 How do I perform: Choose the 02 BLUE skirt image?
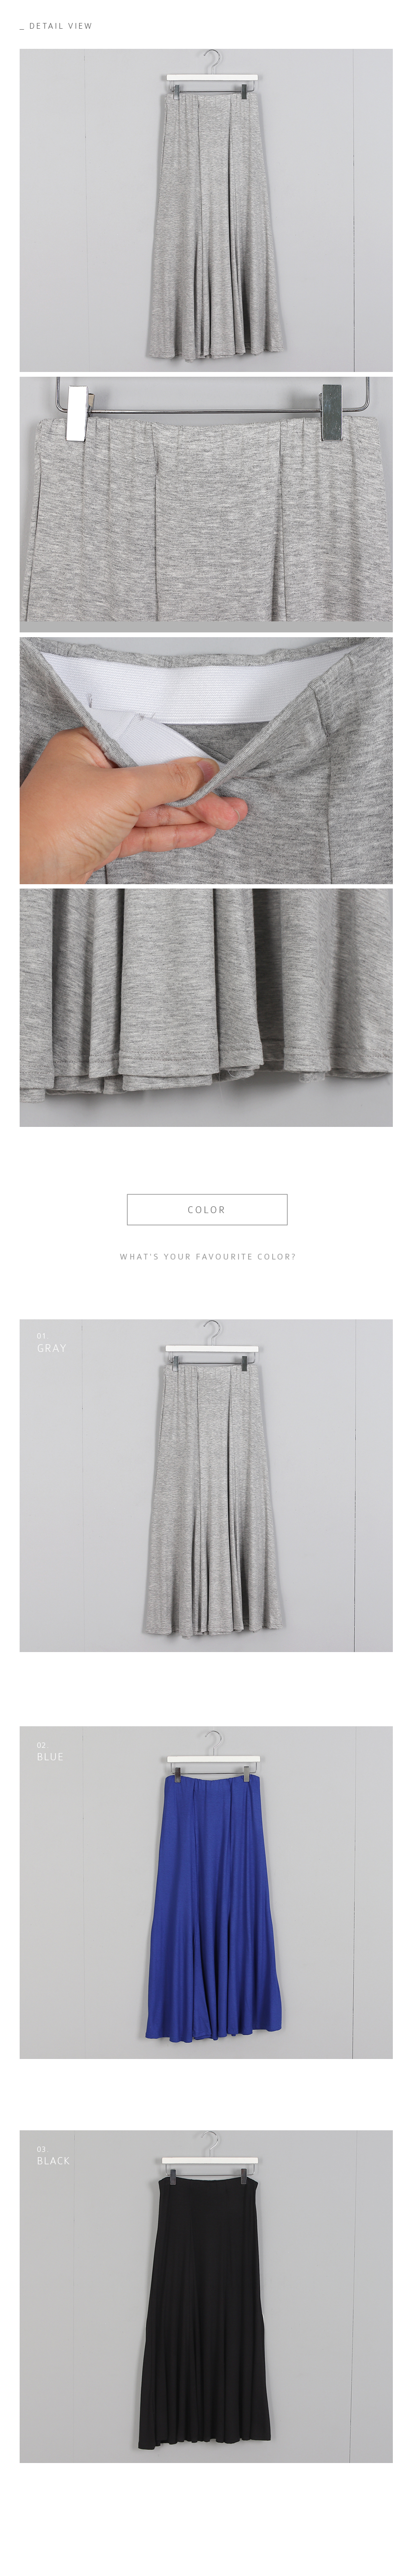coord(206,1892)
